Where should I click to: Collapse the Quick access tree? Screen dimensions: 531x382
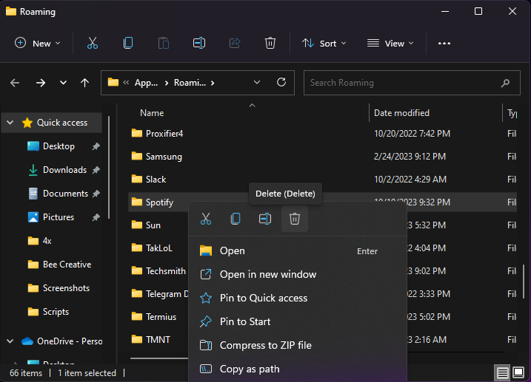click(10, 123)
